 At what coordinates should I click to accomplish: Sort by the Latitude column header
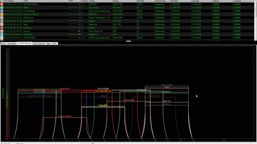[x=222, y=1]
